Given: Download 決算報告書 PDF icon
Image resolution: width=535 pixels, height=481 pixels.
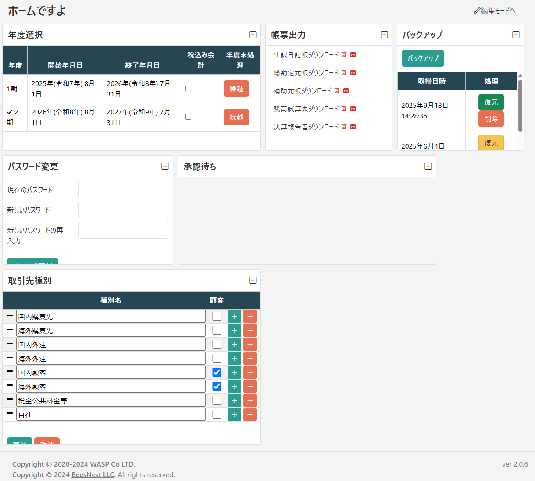Looking at the screenshot, I should click(353, 127).
